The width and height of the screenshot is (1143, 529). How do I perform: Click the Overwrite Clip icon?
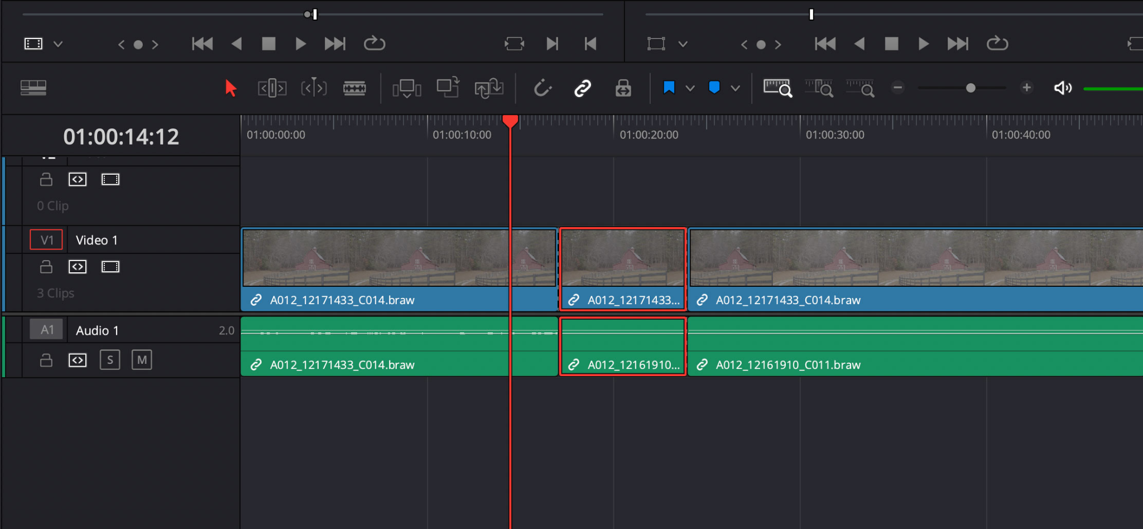click(x=448, y=88)
